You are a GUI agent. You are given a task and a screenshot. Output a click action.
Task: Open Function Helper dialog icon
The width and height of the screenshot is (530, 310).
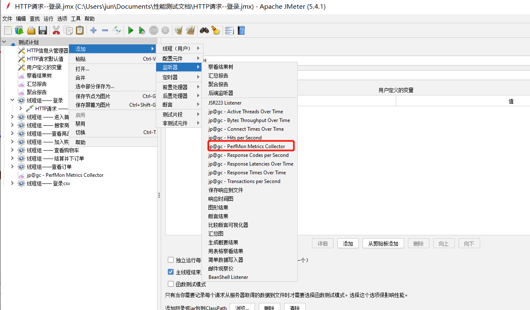pos(229,30)
